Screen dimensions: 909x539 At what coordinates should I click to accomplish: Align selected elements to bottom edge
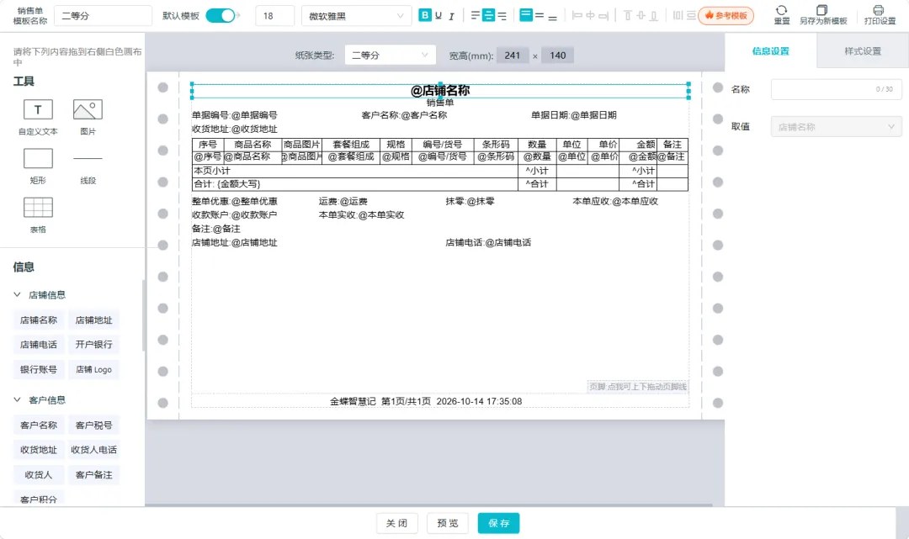coord(654,16)
